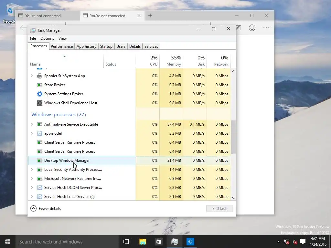The height and width of the screenshot is (248, 331).
Task: Sort by the CPU column header
Action: (148, 61)
